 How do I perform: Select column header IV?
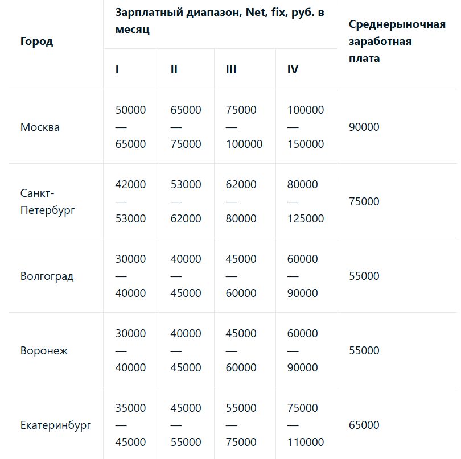pyautogui.click(x=293, y=69)
